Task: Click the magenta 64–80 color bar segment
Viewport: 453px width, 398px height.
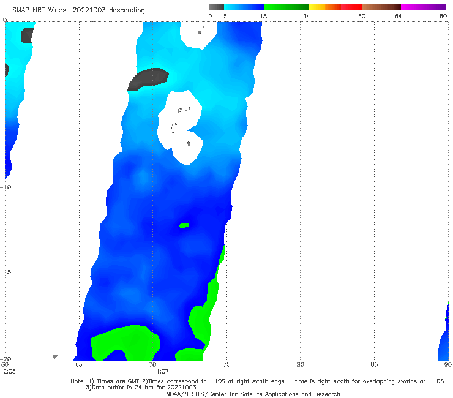Action: pos(424,7)
